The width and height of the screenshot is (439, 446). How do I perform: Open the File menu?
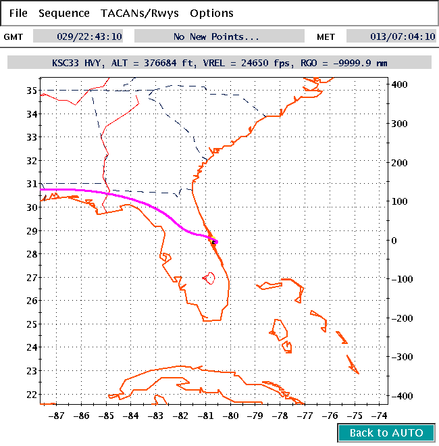(x=18, y=13)
